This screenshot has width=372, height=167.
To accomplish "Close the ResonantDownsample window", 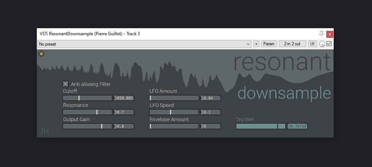I will tap(330, 34).
